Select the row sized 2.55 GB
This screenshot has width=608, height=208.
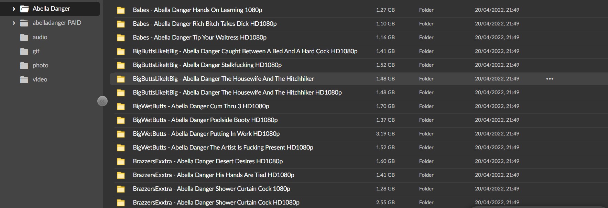pyautogui.click(x=385, y=202)
